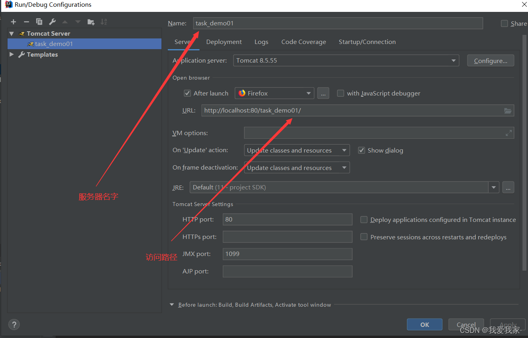Click the Move Down arrow icon

78,22
